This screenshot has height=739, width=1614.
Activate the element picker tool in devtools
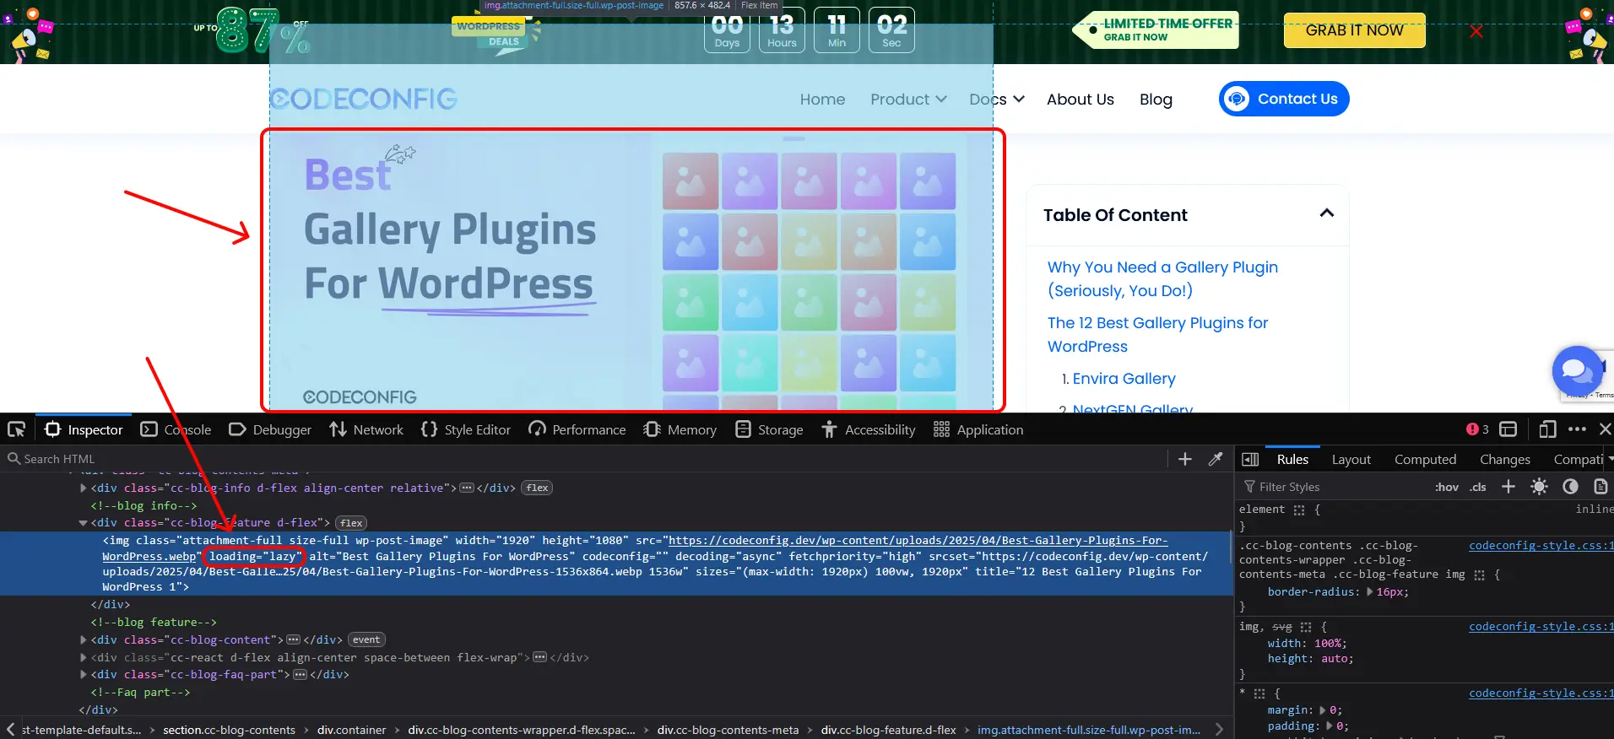click(x=16, y=429)
